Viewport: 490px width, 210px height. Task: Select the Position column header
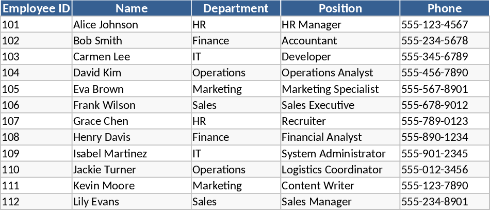tap(340, 8)
